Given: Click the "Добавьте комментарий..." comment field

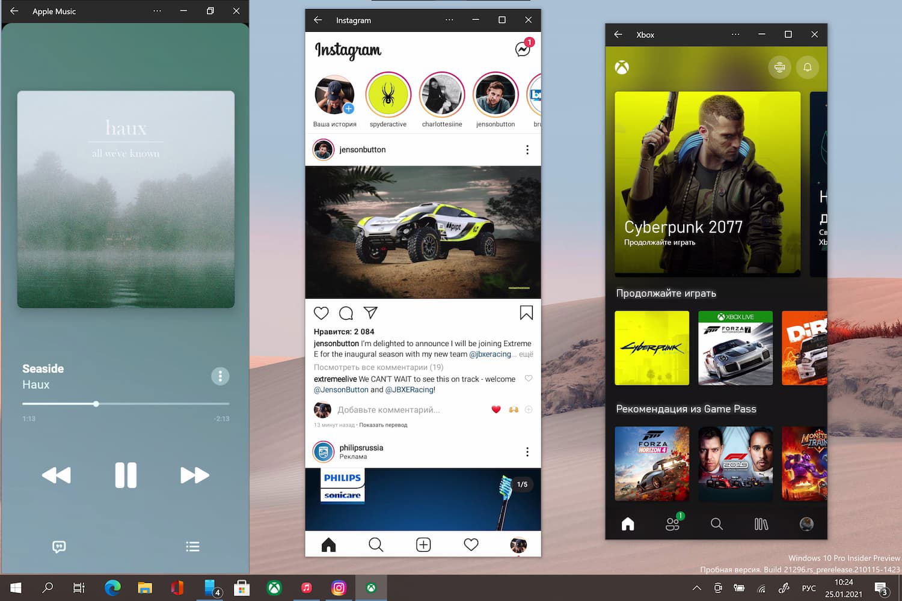Looking at the screenshot, I should pos(388,410).
